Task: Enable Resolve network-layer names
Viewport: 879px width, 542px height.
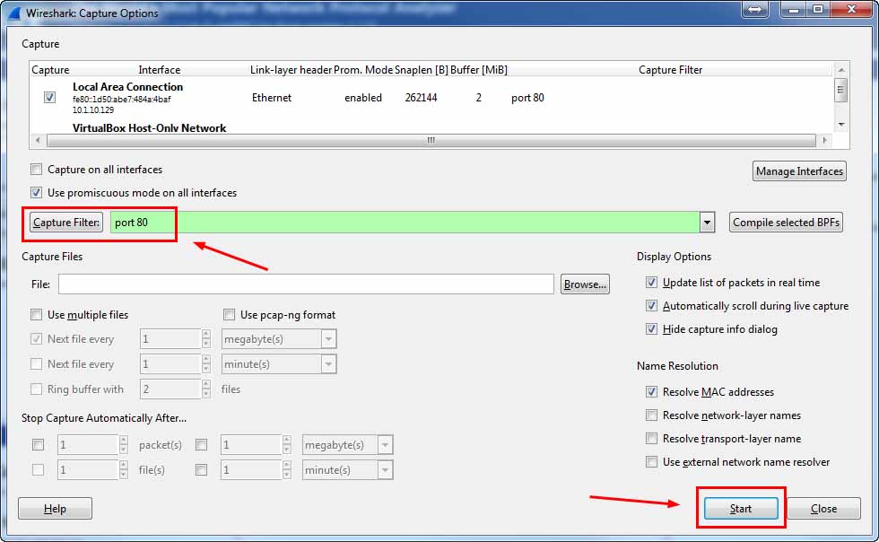Action: [x=651, y=415]
